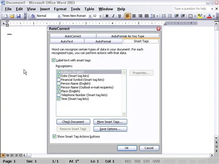Apply bold formatting
The image size is (219, 164).
107,16
